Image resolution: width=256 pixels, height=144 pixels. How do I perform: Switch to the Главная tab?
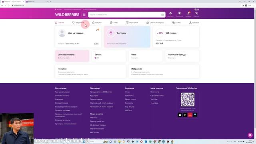tap(60, 22)
